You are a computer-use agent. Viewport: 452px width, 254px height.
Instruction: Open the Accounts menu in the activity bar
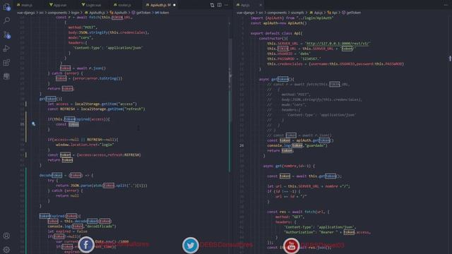pyautogui.click(x=6, y=236)
